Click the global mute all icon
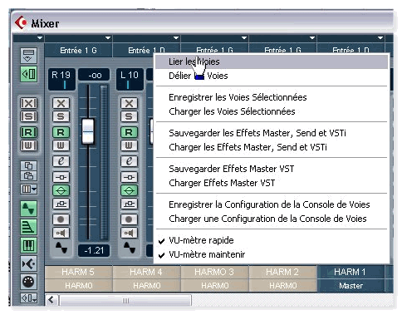Image resolution: width=402 pixels, height=315 pixels. [x=28, y=103]
